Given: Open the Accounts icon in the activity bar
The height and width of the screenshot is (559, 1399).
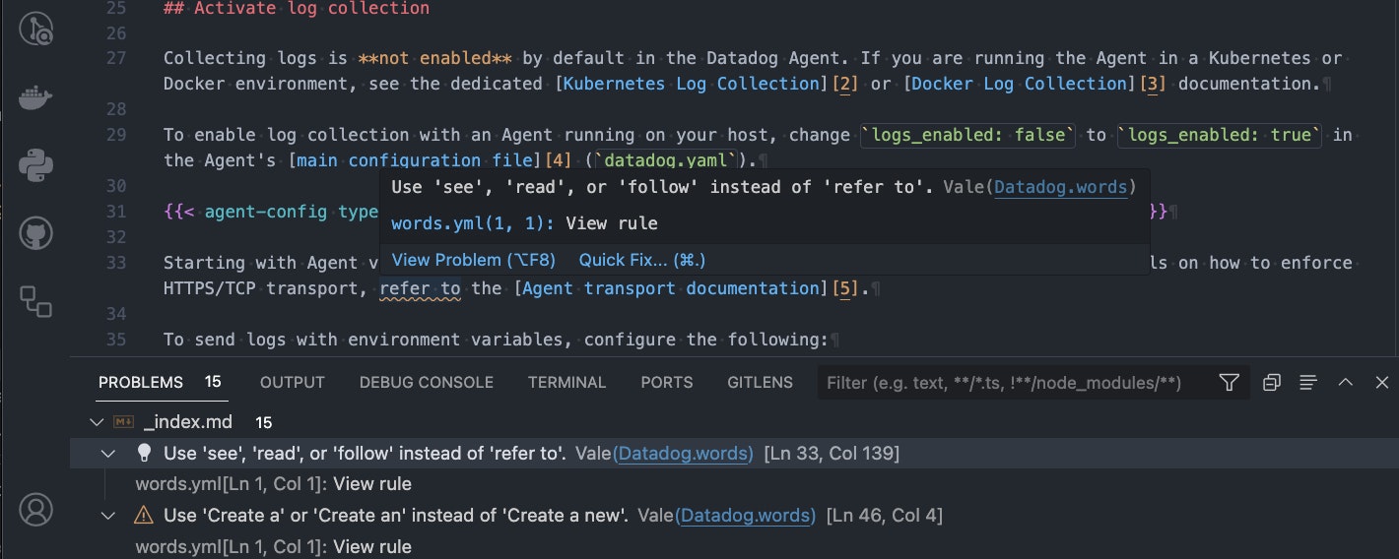Looking at the screenshot, I should pyautogui.click(x=36, y=509).
